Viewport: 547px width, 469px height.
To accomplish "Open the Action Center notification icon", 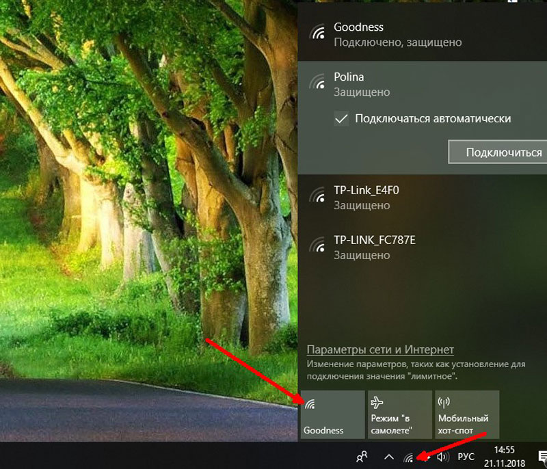I will (x=542, y=457).
